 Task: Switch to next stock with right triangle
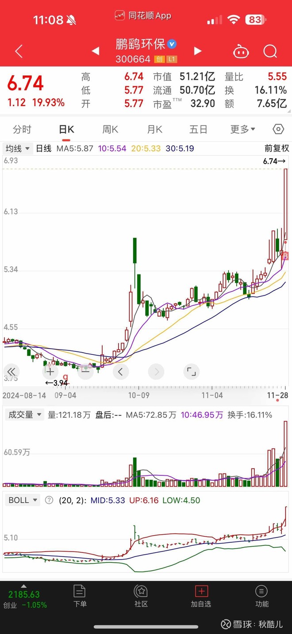pyautogui.click(x=198, y=51)
